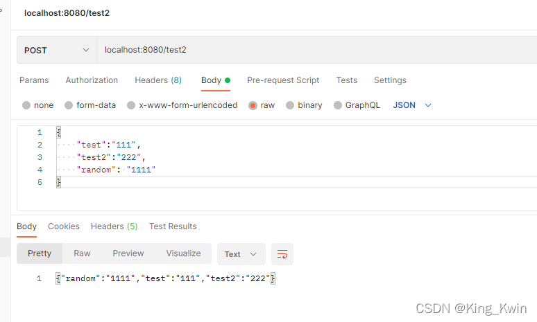Switch to Headers (8) request tab
Image resolution: width=537 pixels, height=322 pixels.
[158, 80]
